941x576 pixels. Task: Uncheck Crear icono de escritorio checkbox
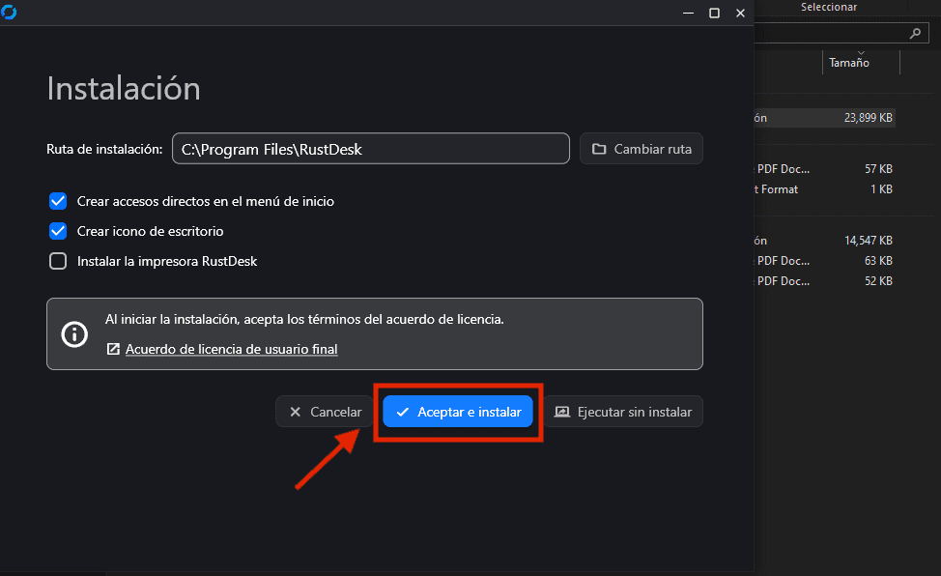click(x=58, y=231)
